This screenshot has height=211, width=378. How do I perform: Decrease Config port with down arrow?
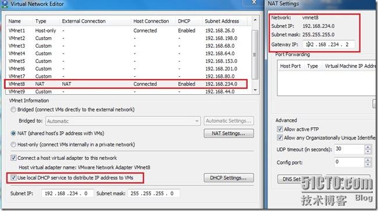368,164
